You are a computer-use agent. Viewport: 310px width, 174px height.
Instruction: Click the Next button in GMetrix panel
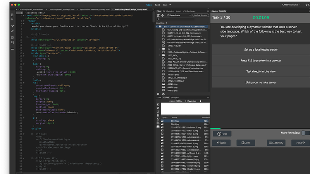(301, 143)
